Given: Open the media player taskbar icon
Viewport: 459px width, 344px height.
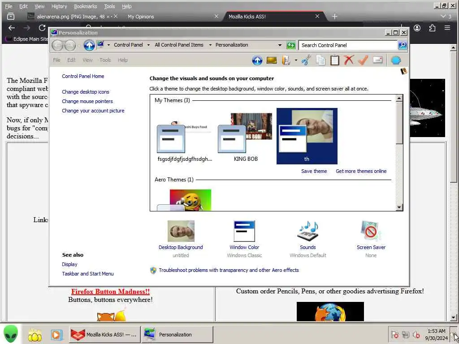Looking at the screenshot, I should point(56,335).
